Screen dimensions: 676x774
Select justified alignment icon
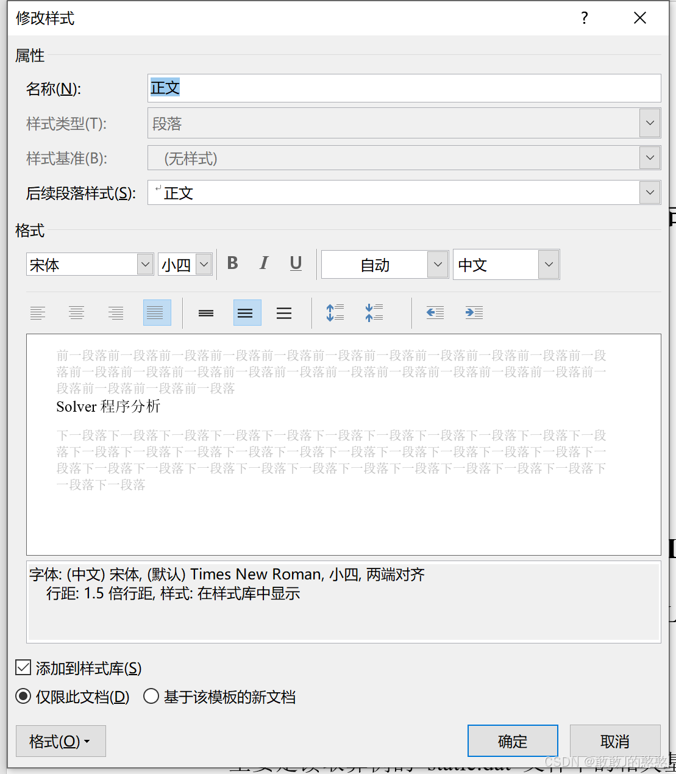pos(157,313)
